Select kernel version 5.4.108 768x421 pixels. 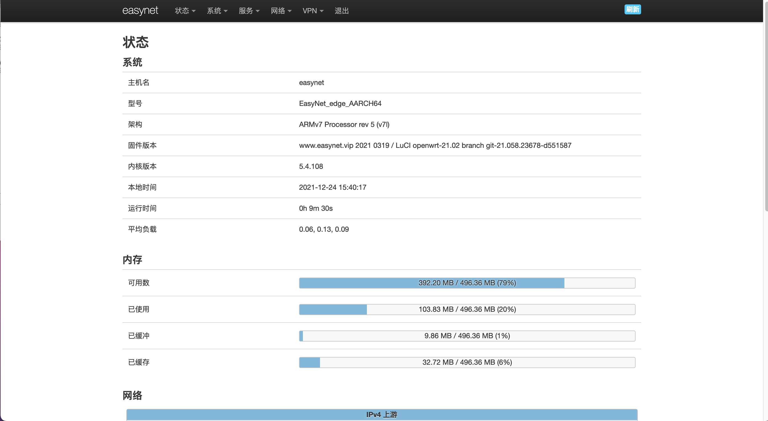(x=311, y=166)
